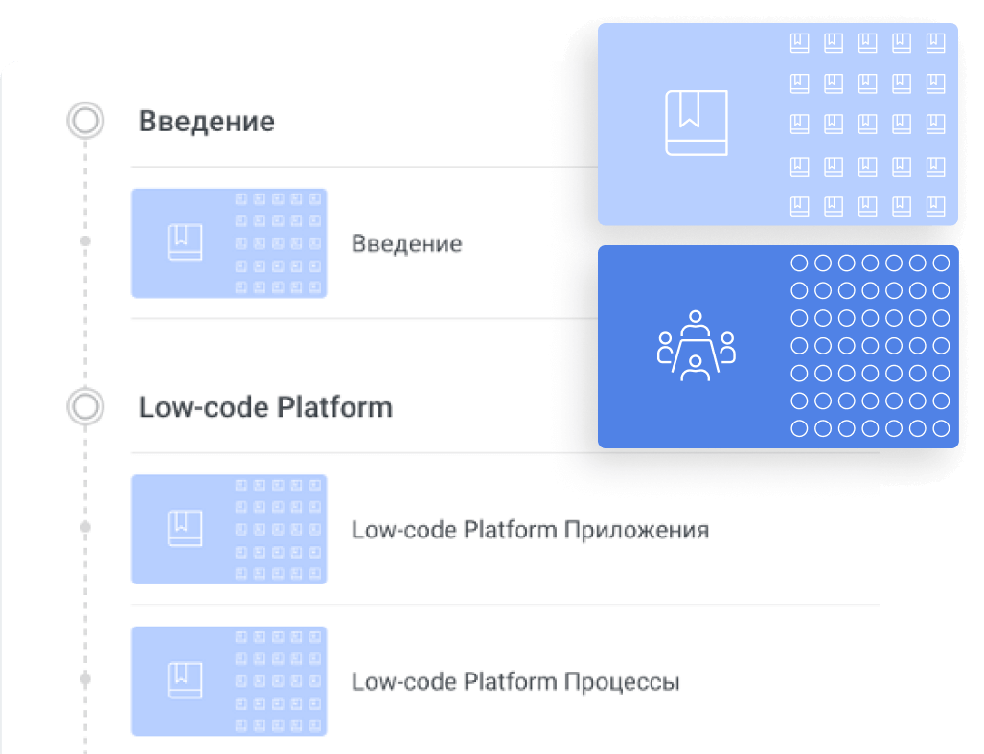Click the Low-code Platform section circle marker
Screen dimensions: 984x754
pos(85,406)
